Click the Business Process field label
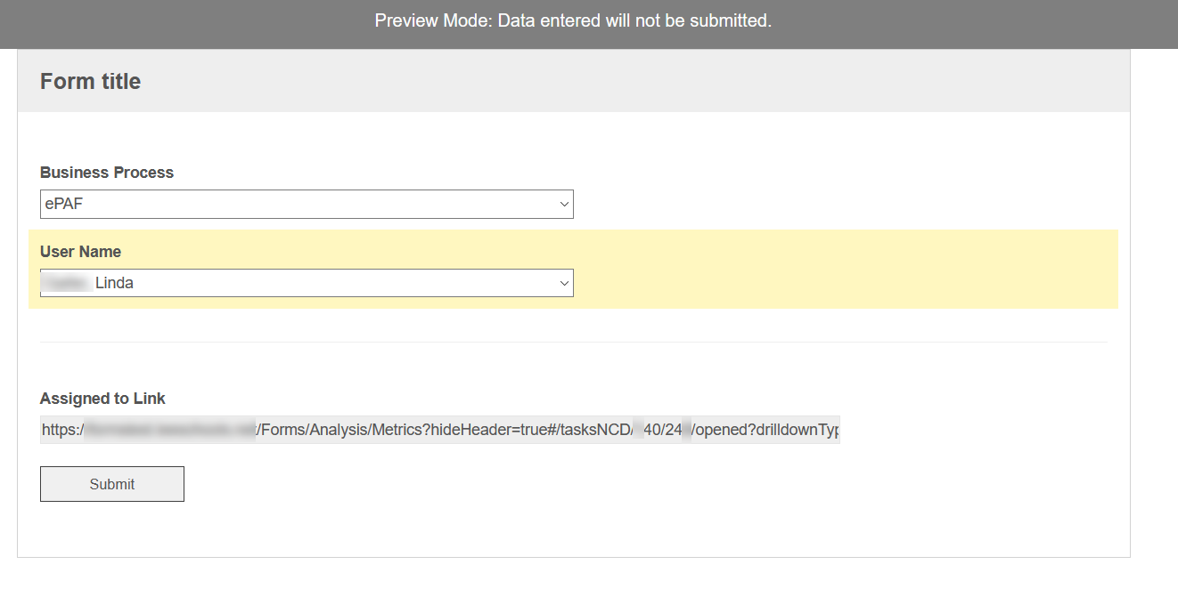 107,173
